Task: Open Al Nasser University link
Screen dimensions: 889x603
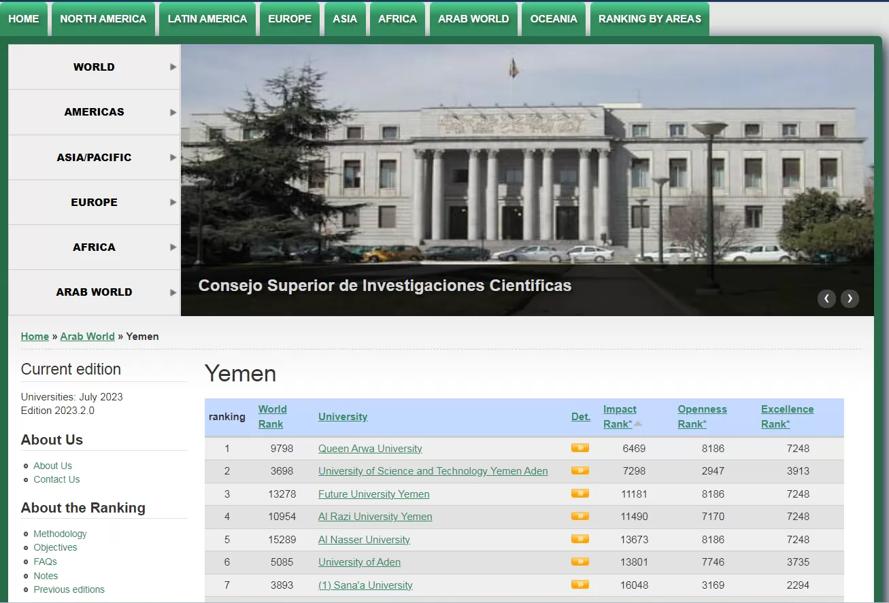Action: coord(364,540)
